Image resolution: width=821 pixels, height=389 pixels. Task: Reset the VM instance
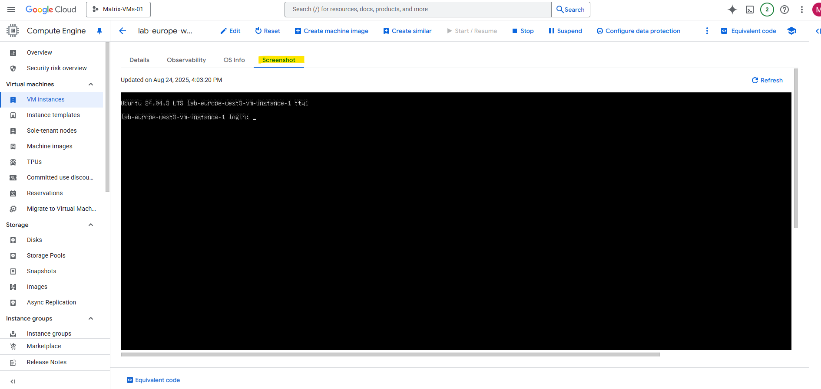point(268,31)
